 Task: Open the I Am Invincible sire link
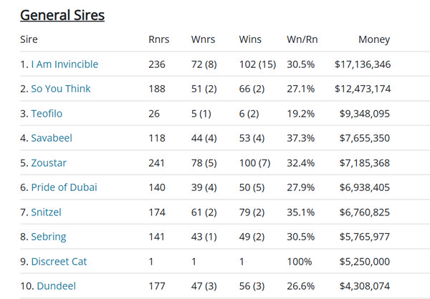pos(64,64)
